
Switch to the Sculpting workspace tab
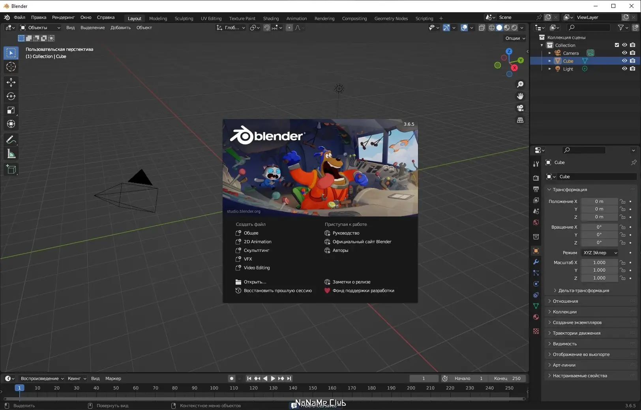(184, 19)
